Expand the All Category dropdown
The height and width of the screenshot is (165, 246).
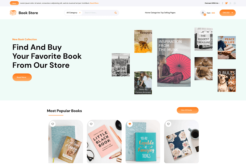point(73,13)
